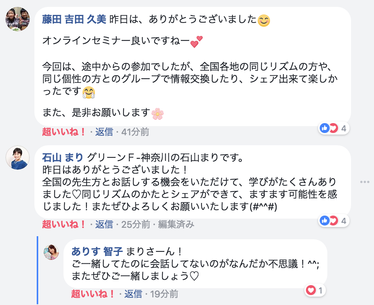View reactions on 藤田's comment
This screenshot has width=374, height=305.
point(333,128)
